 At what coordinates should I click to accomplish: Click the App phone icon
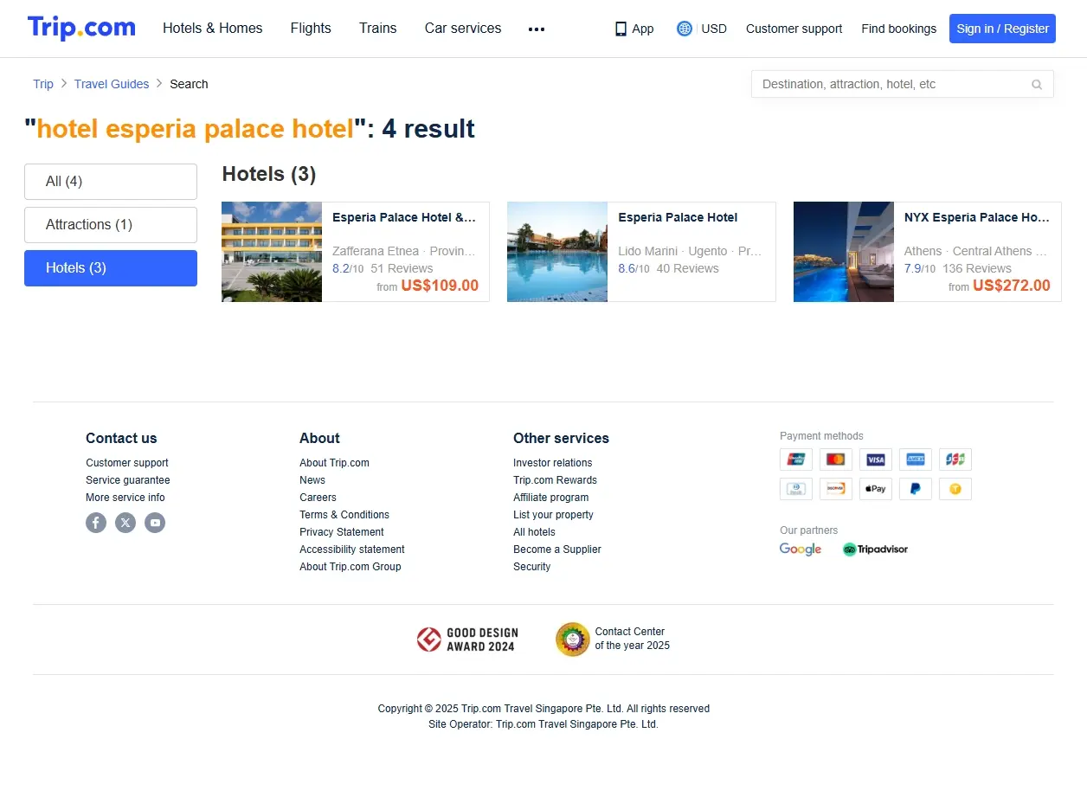click(621, 29)
